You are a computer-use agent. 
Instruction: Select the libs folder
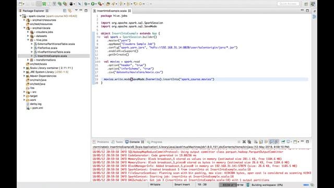(32, 88)
